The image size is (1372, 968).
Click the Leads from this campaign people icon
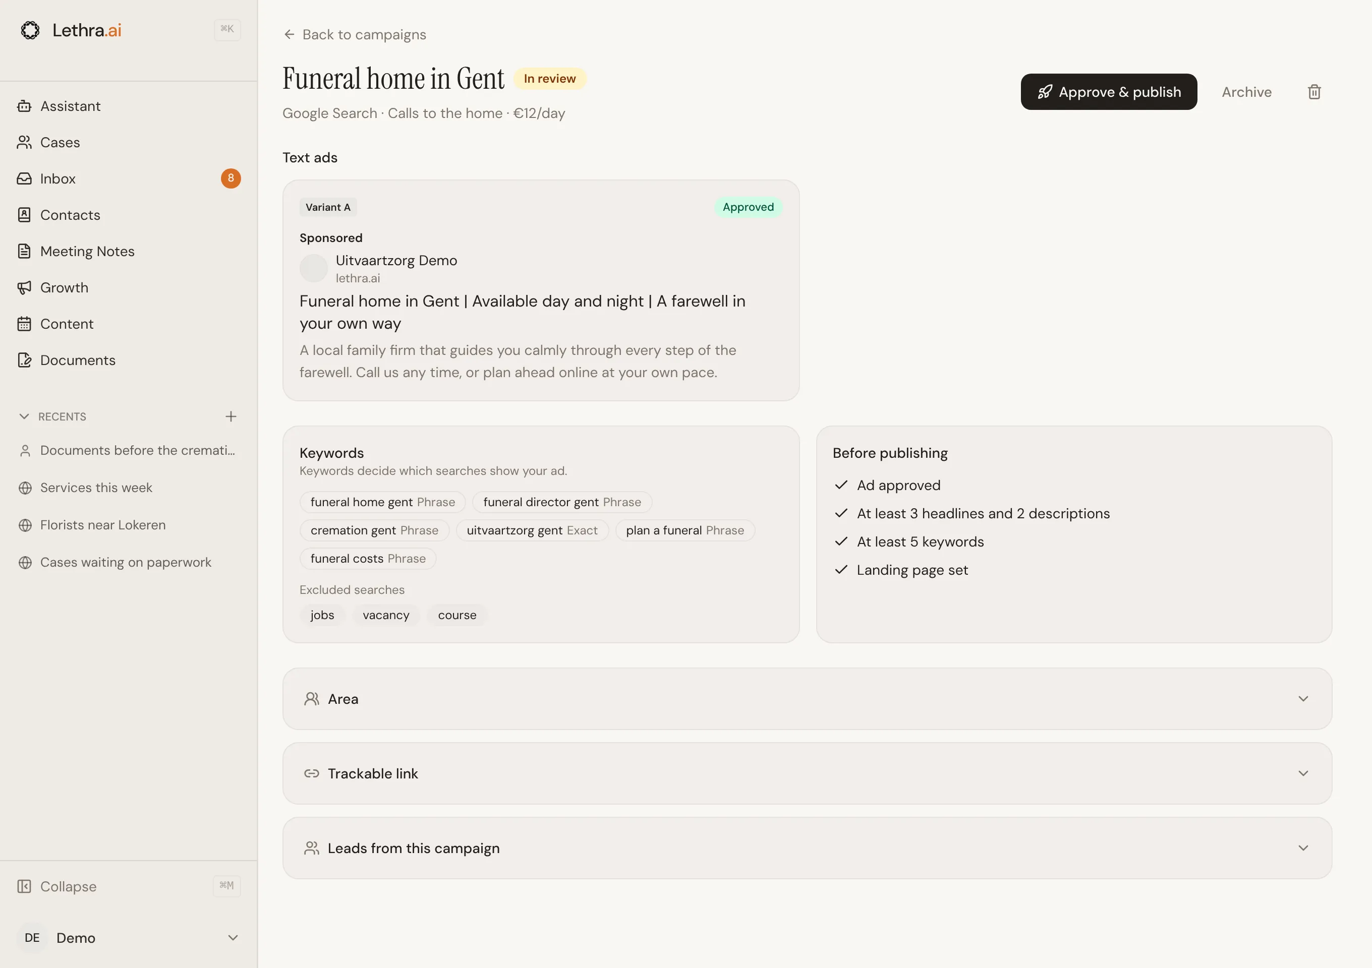[311, 848]
